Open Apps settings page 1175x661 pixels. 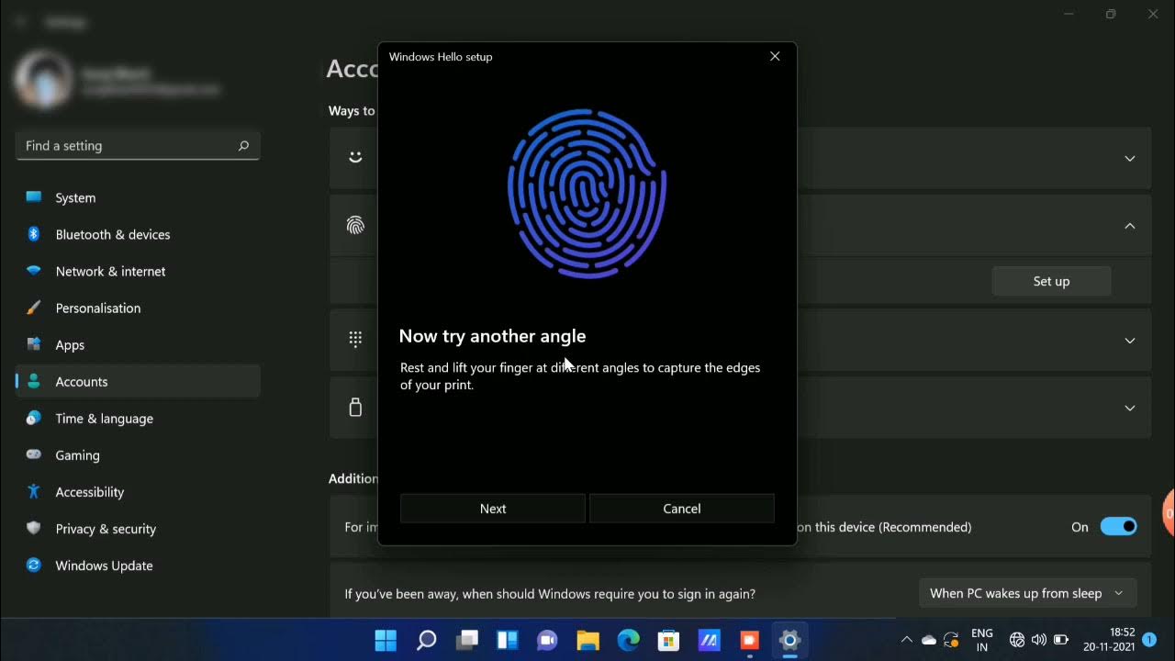(138, 344)
